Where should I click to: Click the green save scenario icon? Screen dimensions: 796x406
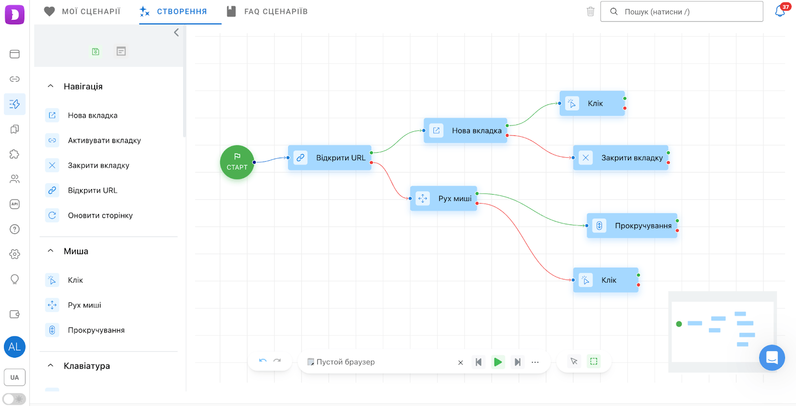(96, 51)
